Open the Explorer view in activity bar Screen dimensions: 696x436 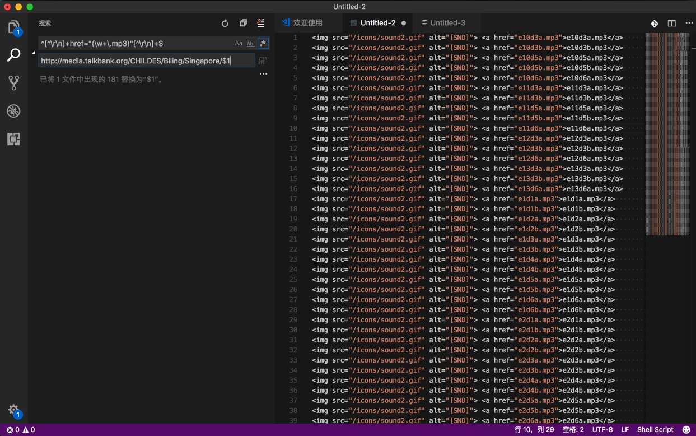pos(13,27)
